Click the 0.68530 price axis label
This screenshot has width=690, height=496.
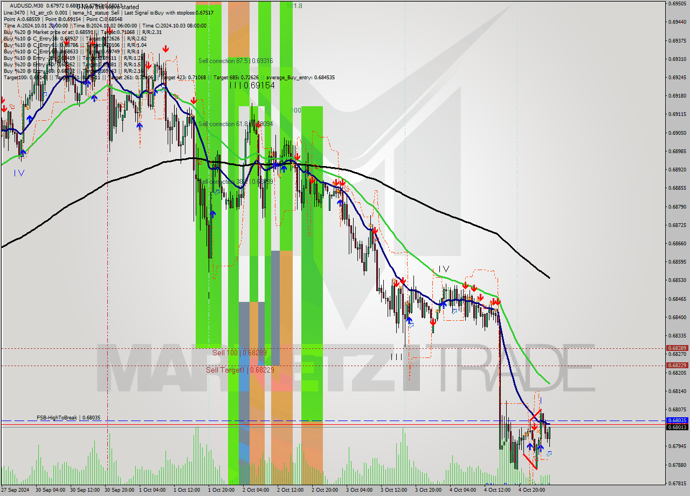pos(677,280)
